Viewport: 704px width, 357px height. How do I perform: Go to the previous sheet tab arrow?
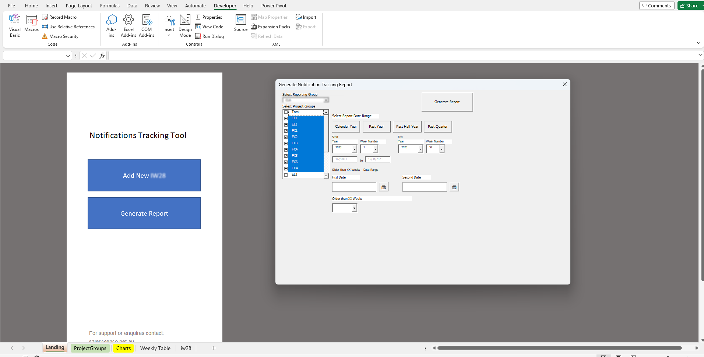point(12,348)
